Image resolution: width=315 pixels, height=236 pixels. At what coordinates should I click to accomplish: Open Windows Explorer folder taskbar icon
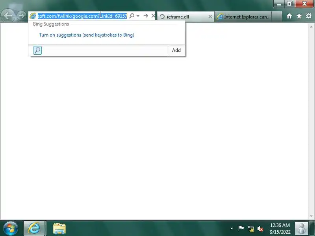pyautogui.click(x=59, y=229)
